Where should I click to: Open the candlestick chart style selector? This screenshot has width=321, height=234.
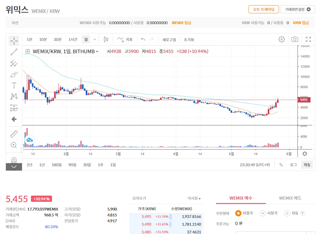tap(106, 39)
